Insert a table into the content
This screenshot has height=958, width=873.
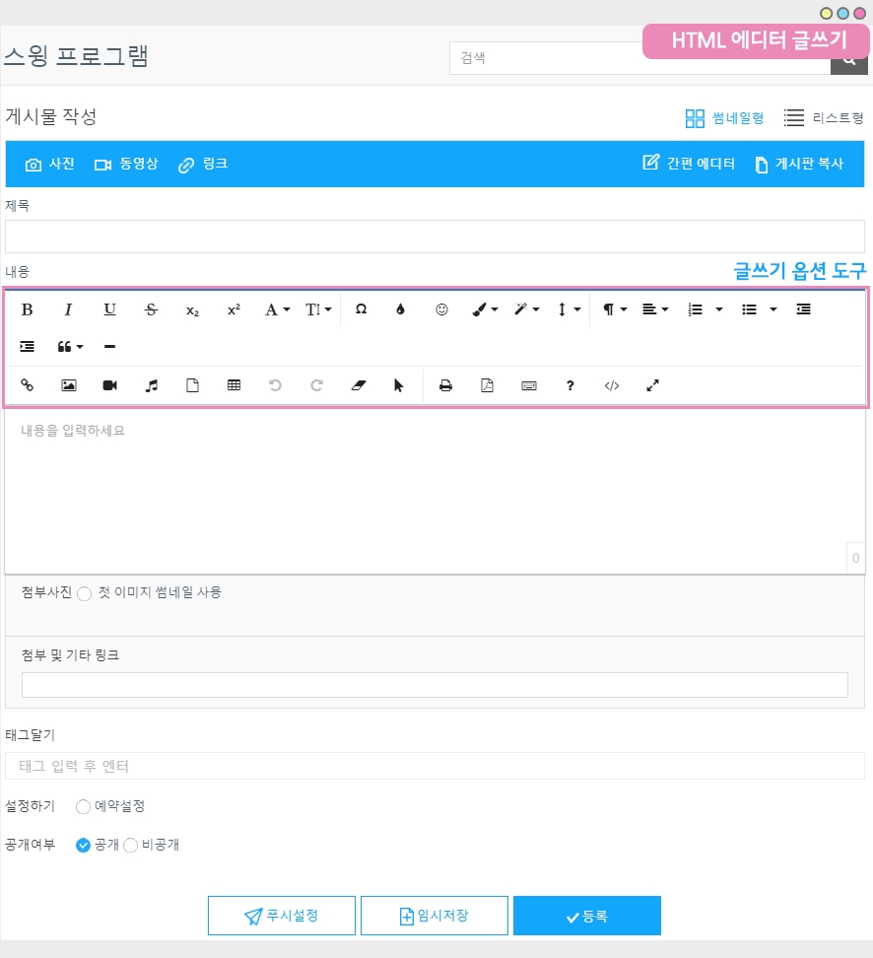(234, 386)
